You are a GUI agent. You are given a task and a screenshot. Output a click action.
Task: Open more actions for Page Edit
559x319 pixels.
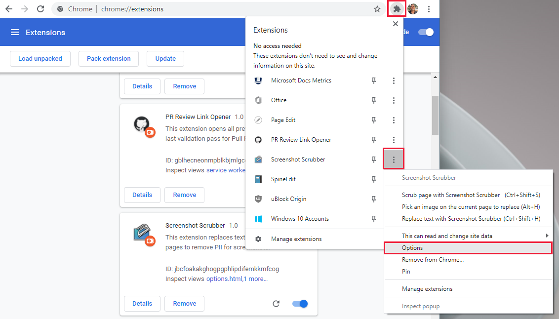coord(394,120)
